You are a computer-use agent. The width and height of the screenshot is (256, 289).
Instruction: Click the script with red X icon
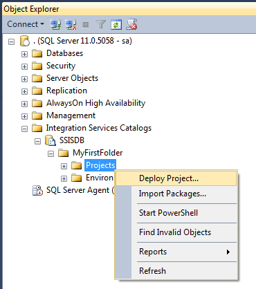coord(131,24)
